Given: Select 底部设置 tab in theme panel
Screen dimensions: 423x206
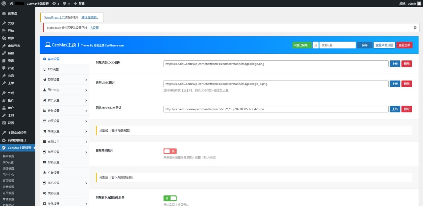Looking at the screenshot, I should point(64,193).
